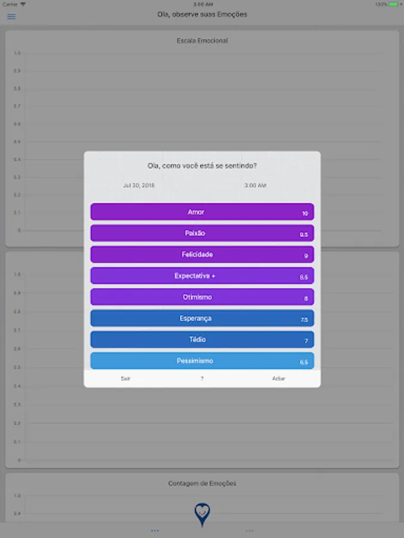Pick the Felicidade emotion
Image resolution: width=404 pixels, height=538 pixels.
[202, 255]
